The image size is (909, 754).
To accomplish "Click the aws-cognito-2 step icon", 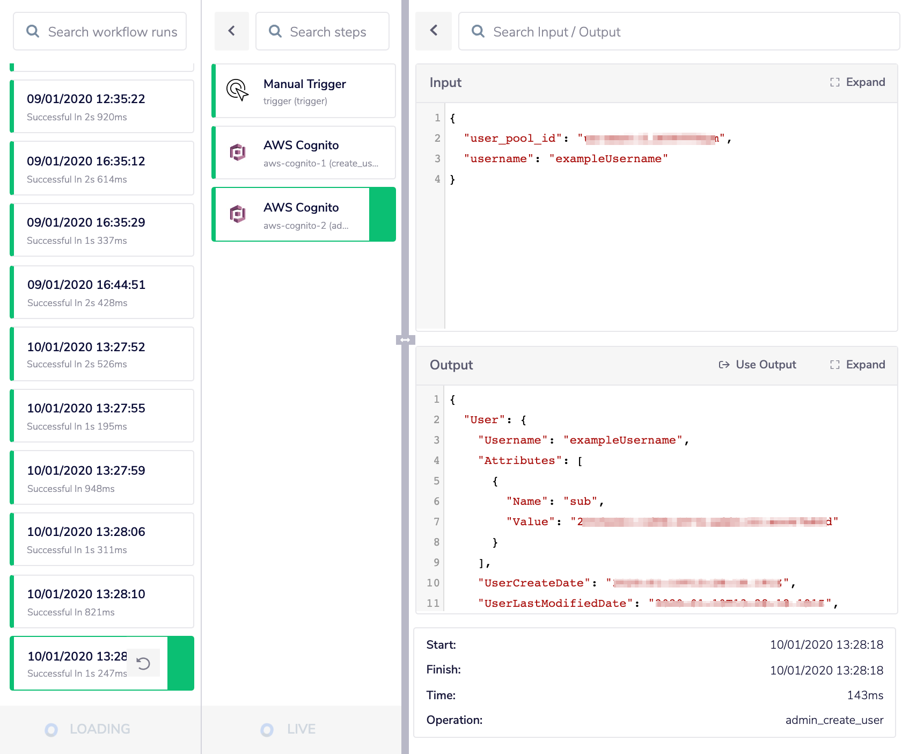I will pyautogui.click(x=237, y=214).
